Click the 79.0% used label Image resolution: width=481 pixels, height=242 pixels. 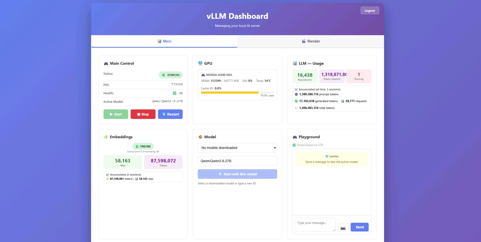(x=267, y=96)
